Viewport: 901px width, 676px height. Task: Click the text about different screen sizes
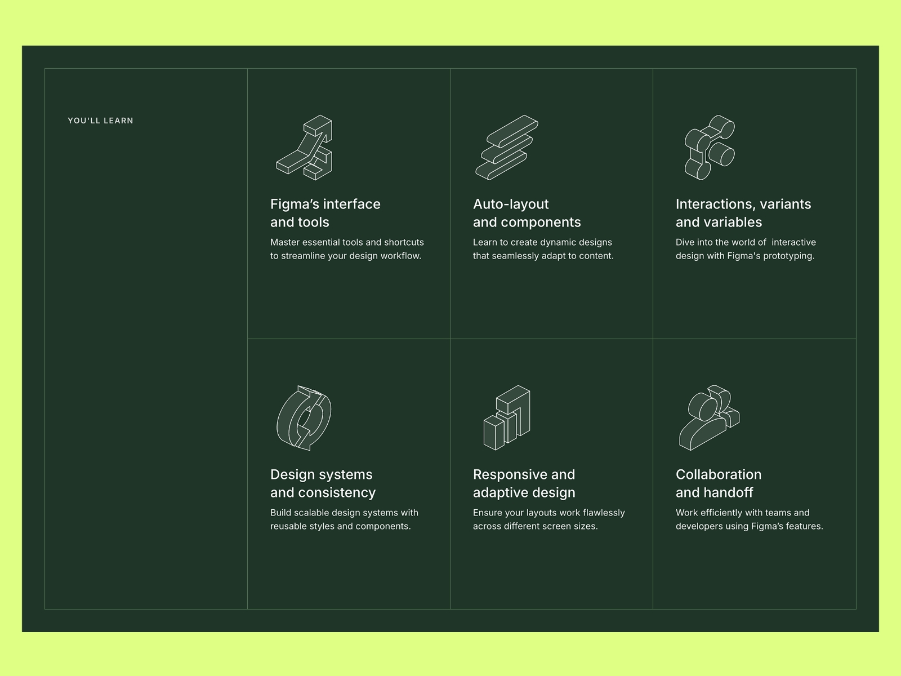click(548, 519)
